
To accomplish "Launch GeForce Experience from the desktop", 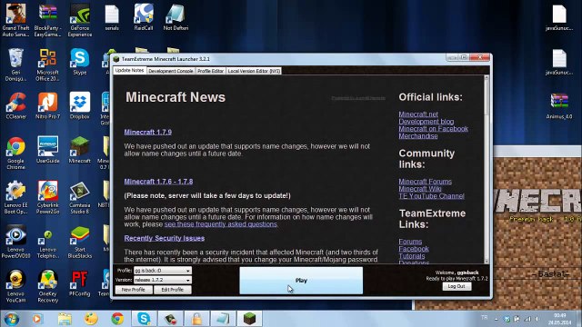I will pos(80,20).
